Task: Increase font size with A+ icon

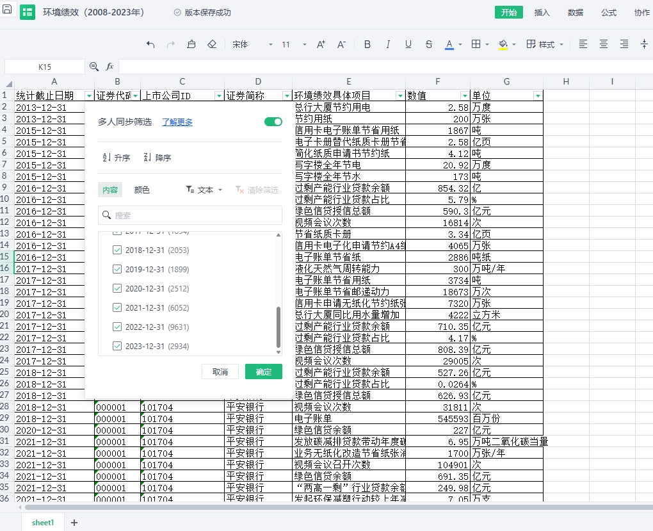Action: click(x=321, y=44)
